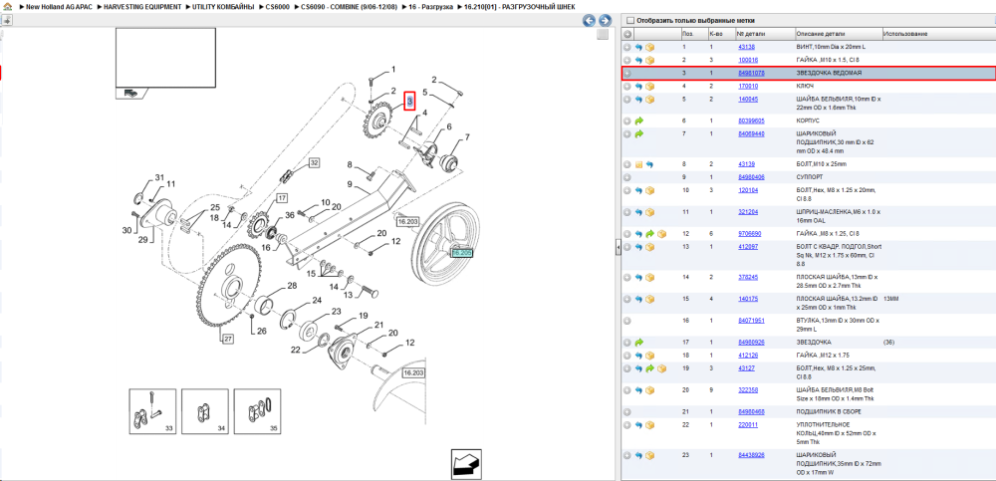The height and width of the screenshot is (481, 996).
Task: Click the 16.205 reference label on diagram
Action: point(461,253)
